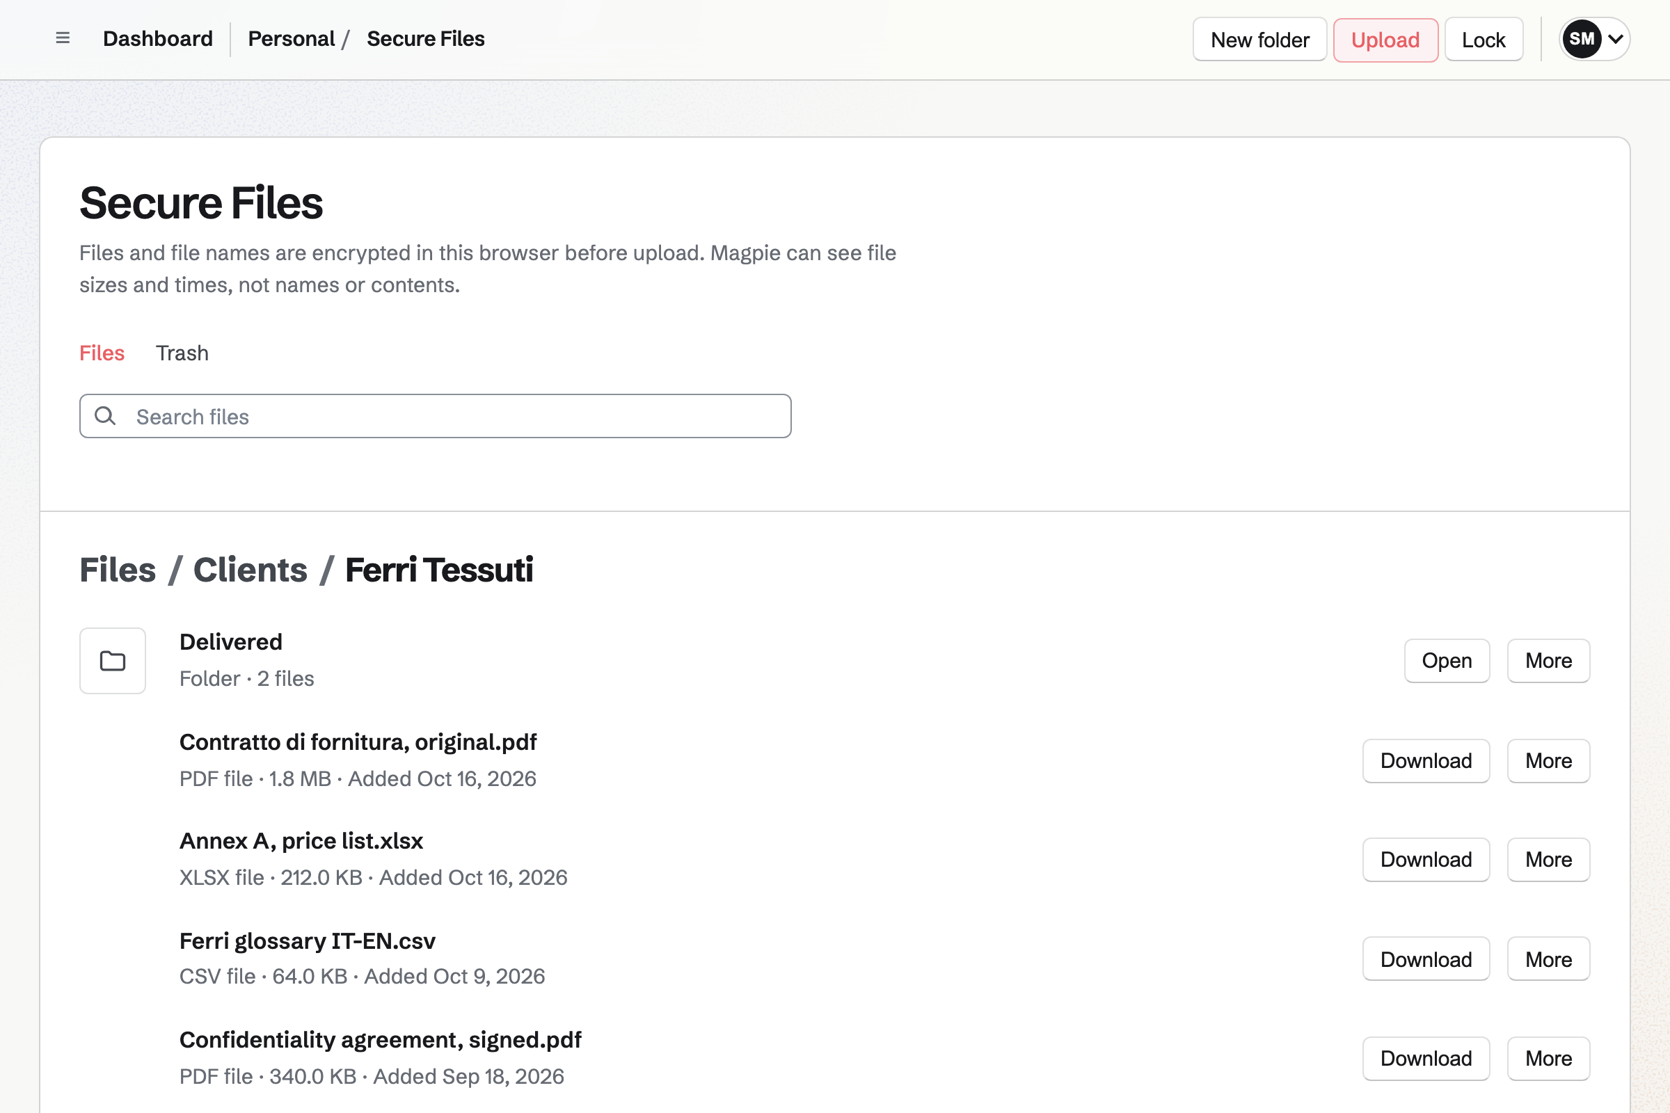Open the Personal breadcrumb
This screenshot has height=1113, width=1670.
(x=291, y=39)
